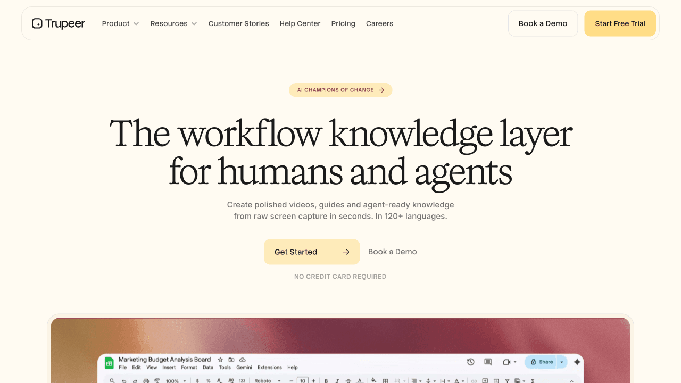681x383 pixels.
Task: Toggle italic formatting icon
Action: click(337, 381)
